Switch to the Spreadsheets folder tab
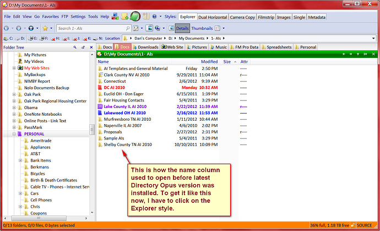Screen dimensions: 380x231 point(277,47)
